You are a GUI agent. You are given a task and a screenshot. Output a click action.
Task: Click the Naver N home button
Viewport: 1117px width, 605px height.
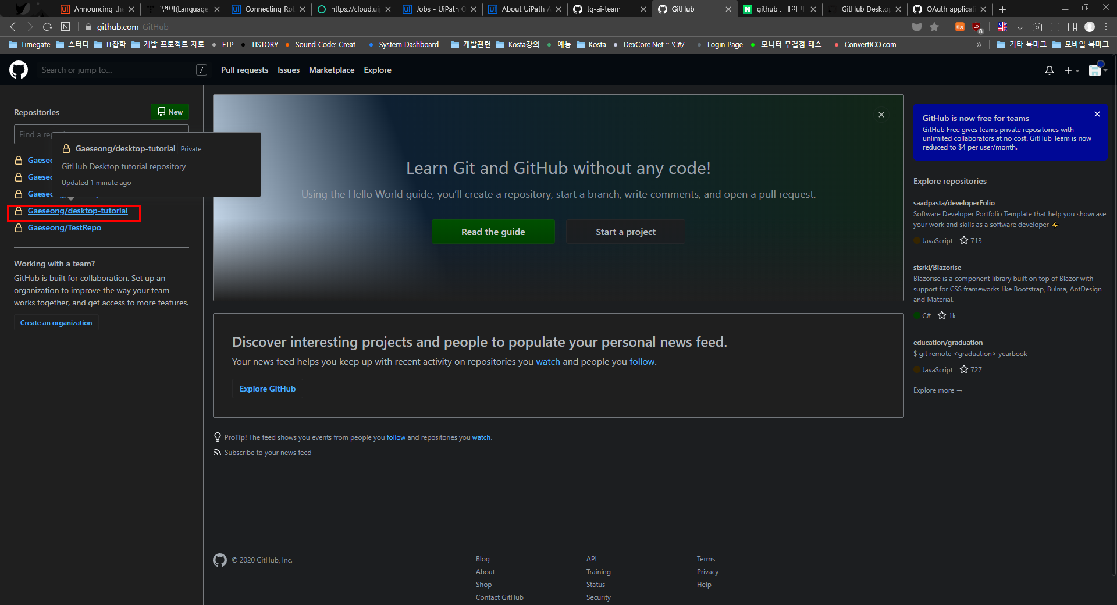[65, 27]
